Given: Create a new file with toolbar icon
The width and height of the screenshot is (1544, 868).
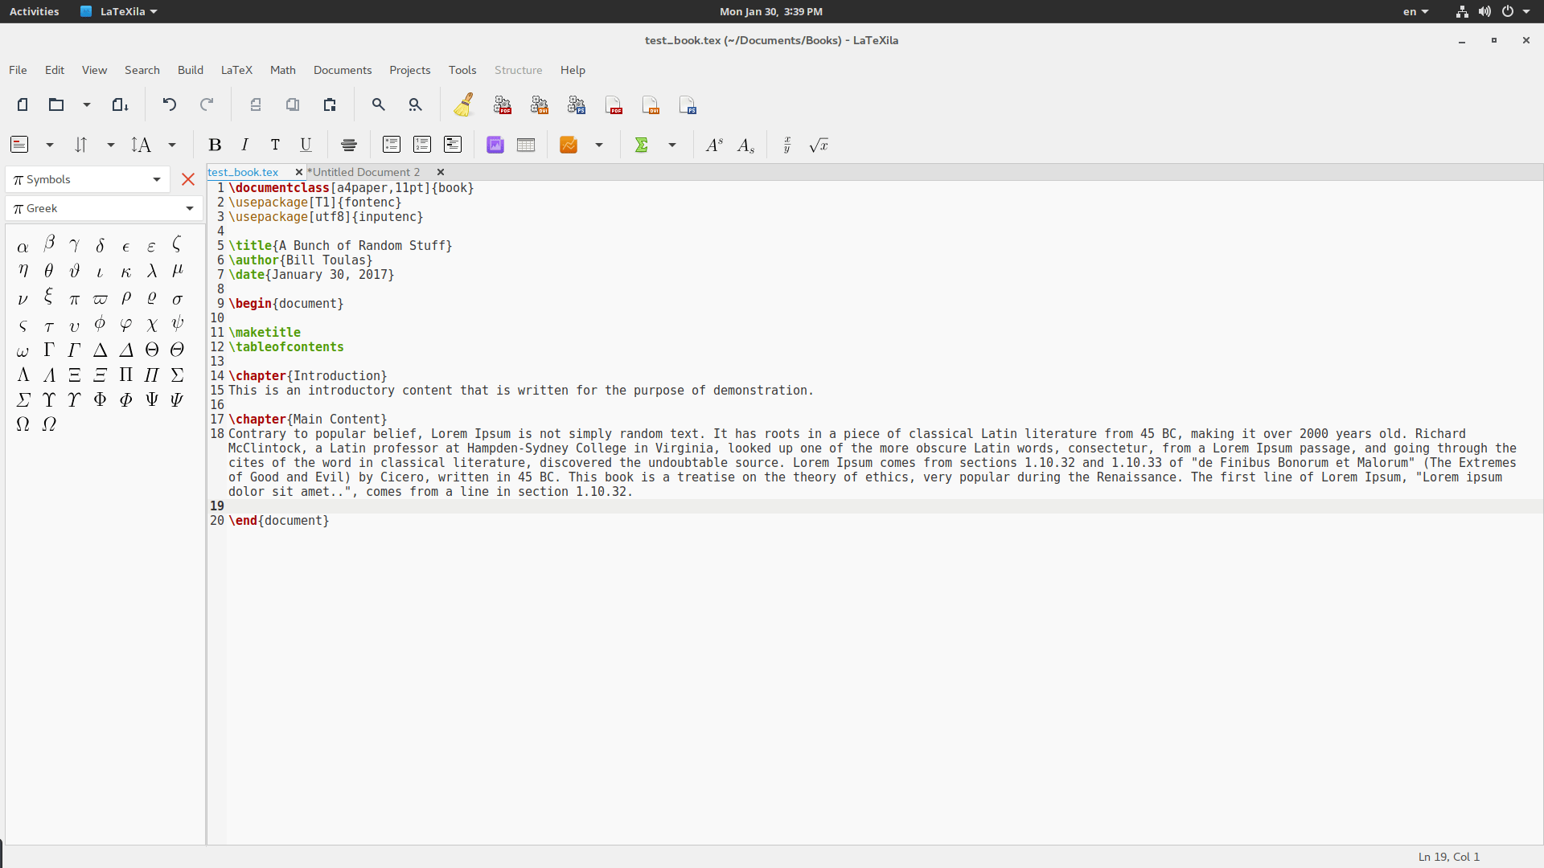Looking at the screenshot, I should [x=23, y=104].
